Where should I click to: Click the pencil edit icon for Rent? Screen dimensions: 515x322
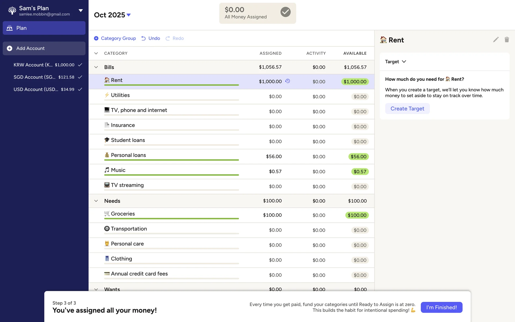[496, 40]
